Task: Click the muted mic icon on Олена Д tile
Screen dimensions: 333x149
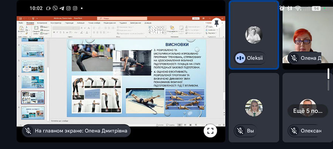Action: tap(295, 58)
